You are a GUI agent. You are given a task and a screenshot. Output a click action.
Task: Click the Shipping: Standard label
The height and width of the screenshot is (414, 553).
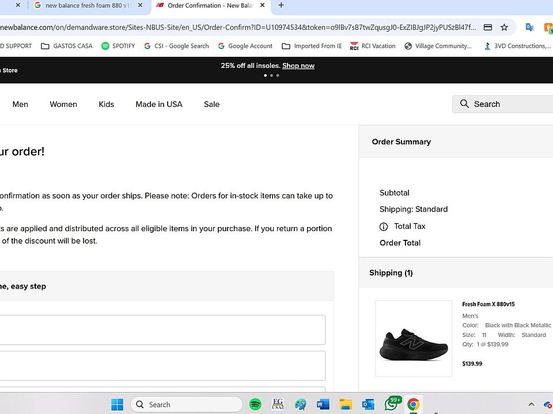coord(414,209)
